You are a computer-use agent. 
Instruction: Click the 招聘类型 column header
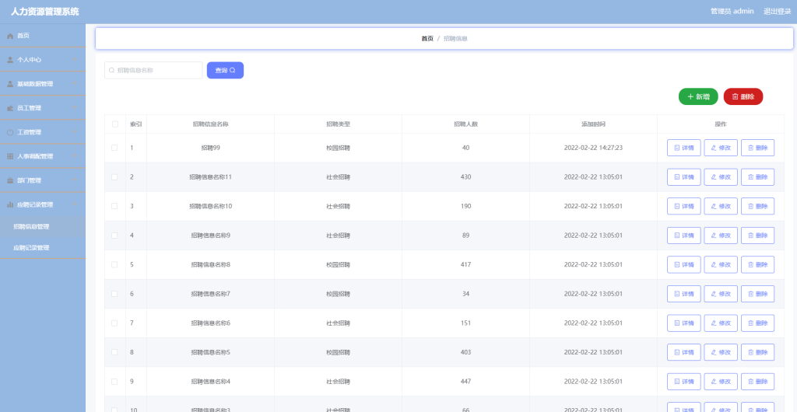click(338, 124)
